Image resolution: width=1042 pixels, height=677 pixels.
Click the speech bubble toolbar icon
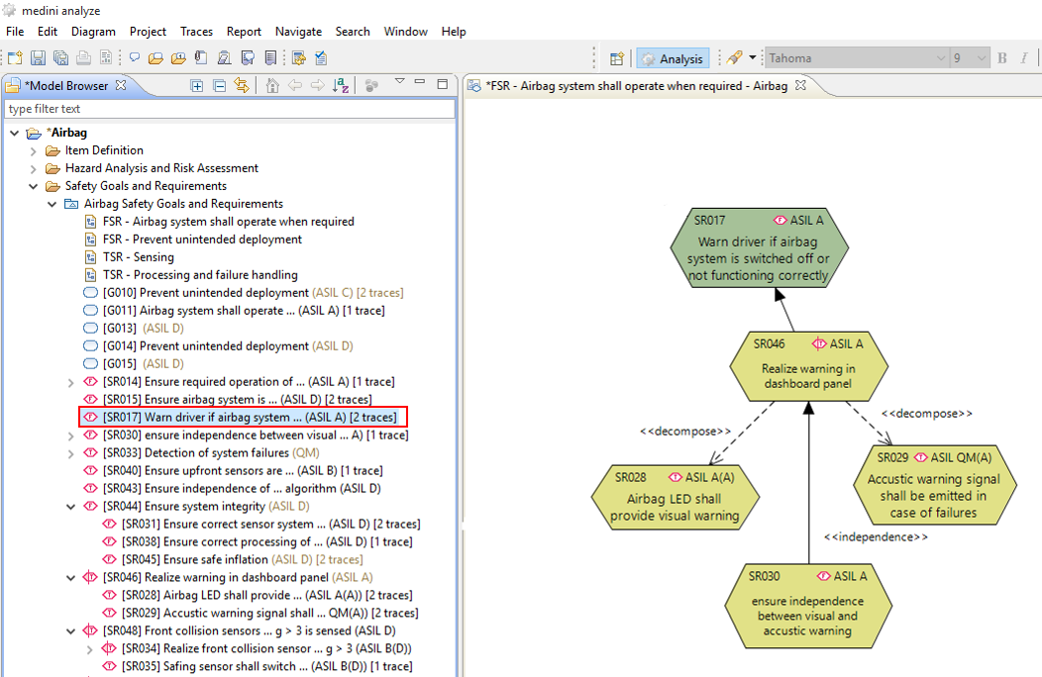pyautogui.click(x=134, y=58)
